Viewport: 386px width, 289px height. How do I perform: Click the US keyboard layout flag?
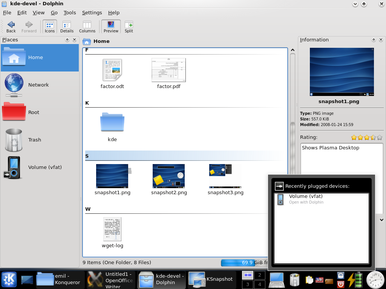(x=319, y=280)
